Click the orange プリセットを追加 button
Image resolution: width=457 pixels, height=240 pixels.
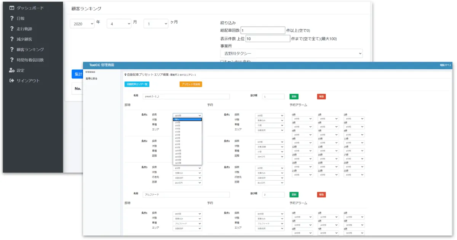tap(191, 84)
